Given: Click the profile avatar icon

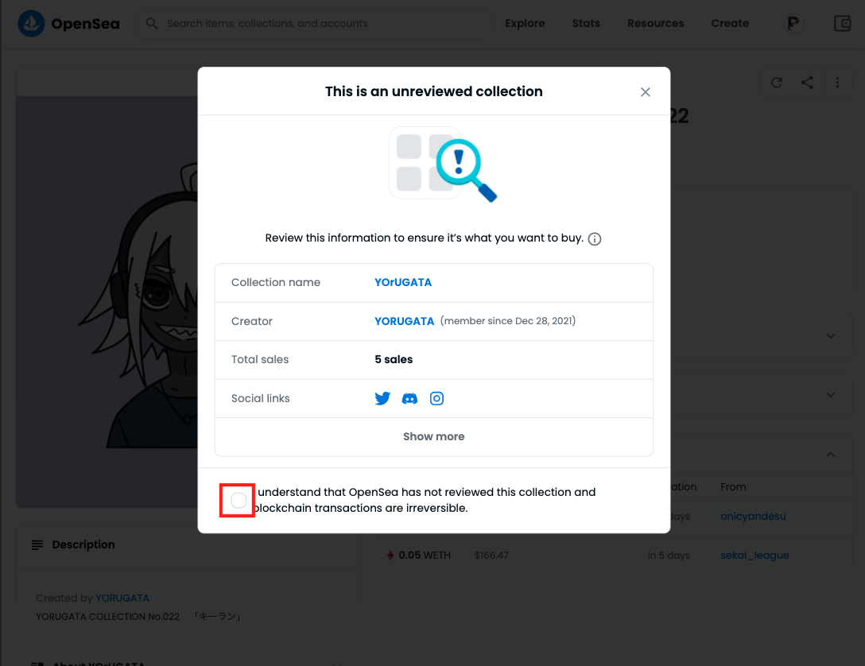Looking at the screenshot, I should 792,24.
